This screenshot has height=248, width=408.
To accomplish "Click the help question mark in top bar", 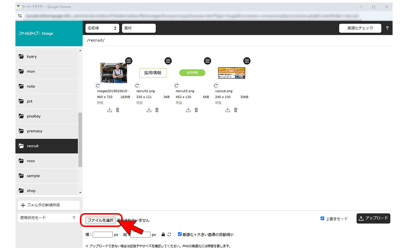I will click(x=387, y=28).
